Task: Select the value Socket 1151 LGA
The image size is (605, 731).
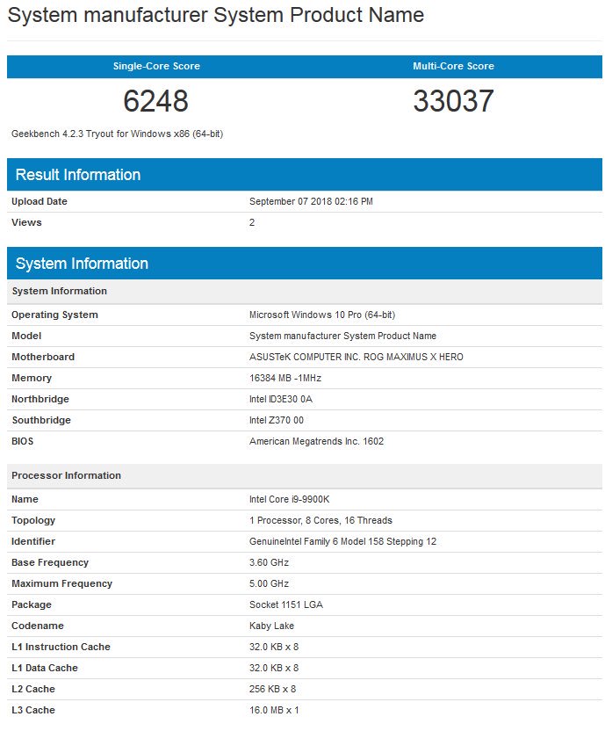Action: coord(286,604)
